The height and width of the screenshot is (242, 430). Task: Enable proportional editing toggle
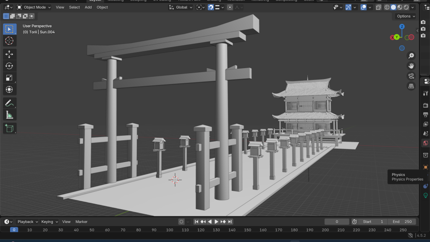pos(230,7)
